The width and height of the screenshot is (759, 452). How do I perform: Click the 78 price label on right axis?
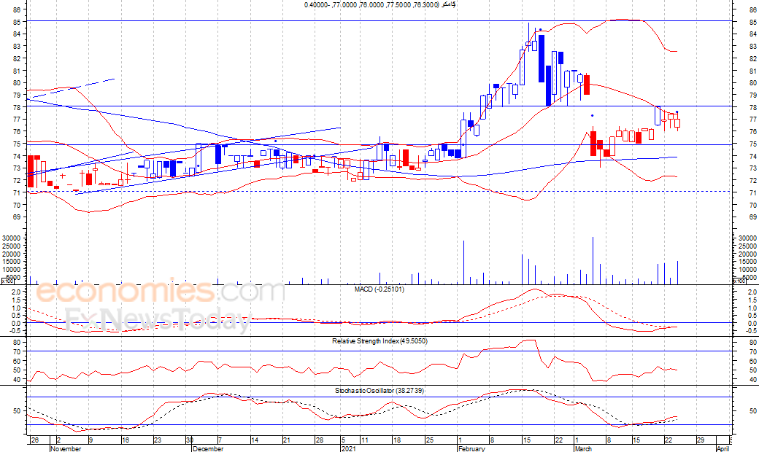(753, 107)
